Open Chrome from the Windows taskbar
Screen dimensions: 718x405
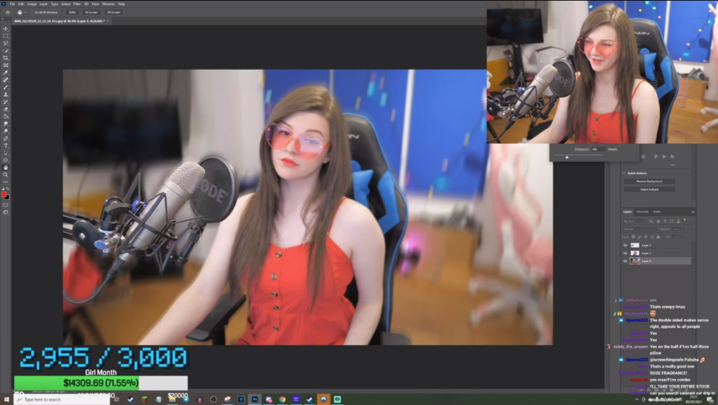(282, 399)
